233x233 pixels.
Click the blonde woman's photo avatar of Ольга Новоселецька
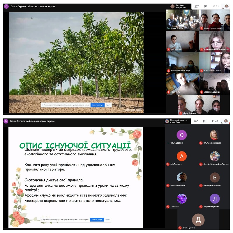(215, 135)
